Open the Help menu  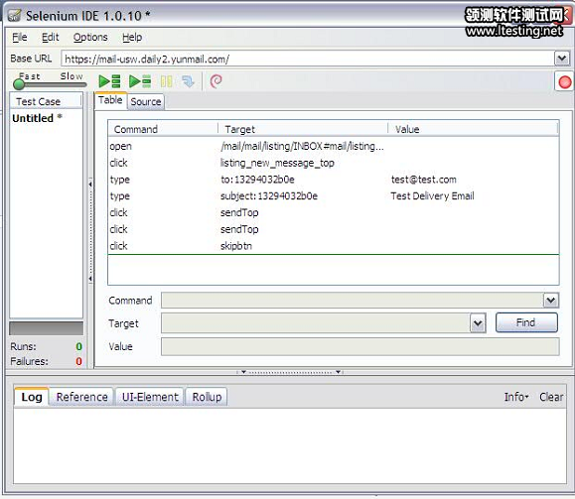point(132,38)
